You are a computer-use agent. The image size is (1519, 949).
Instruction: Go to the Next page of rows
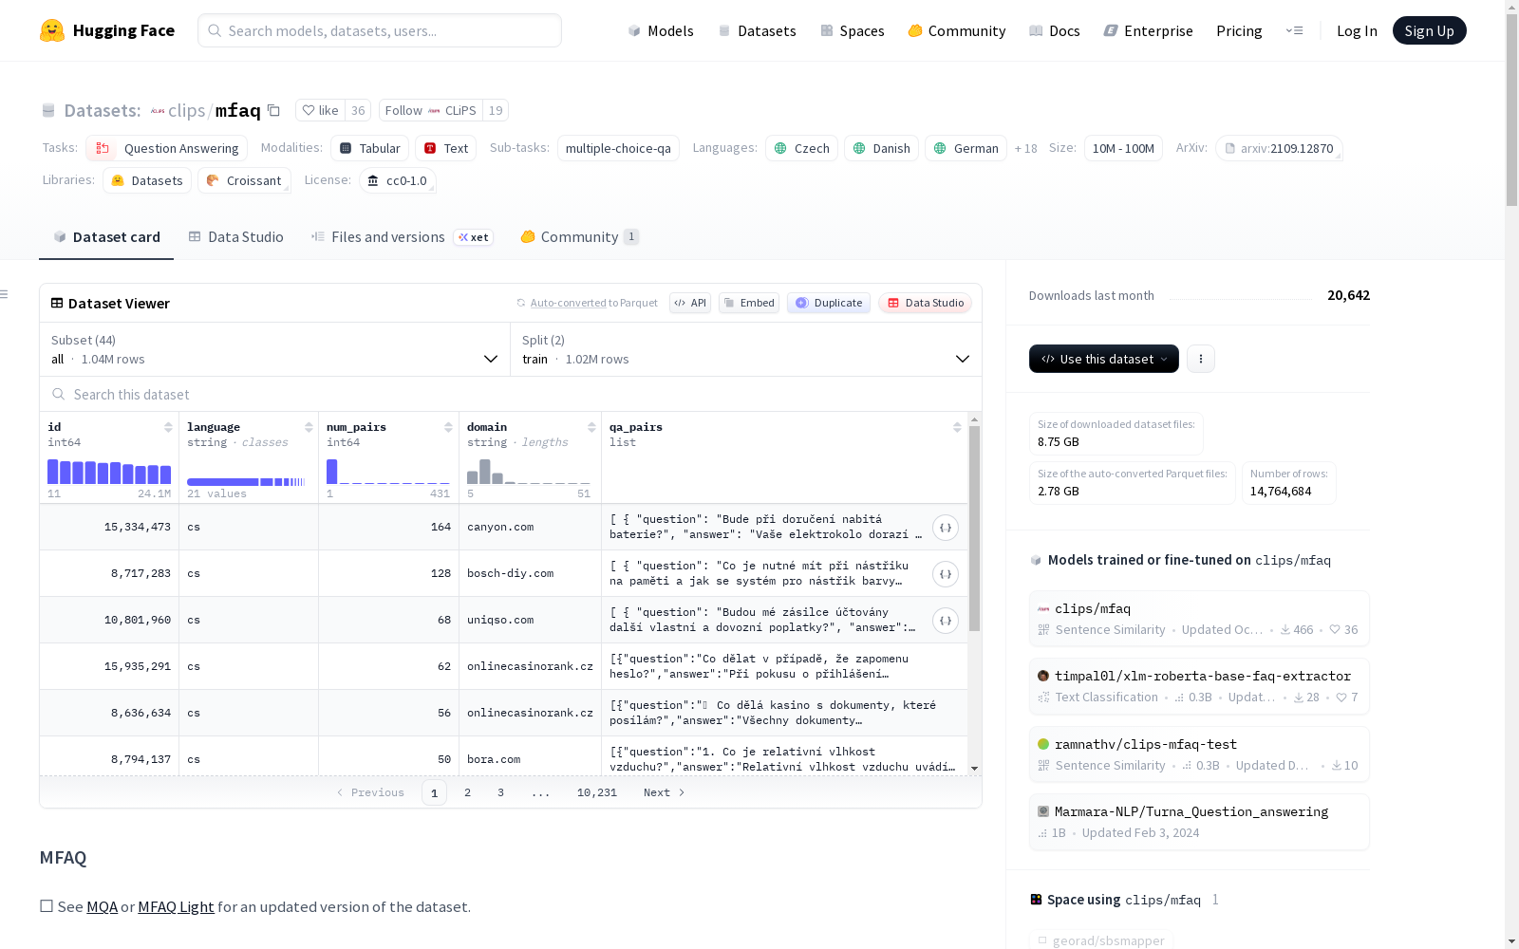665,792
